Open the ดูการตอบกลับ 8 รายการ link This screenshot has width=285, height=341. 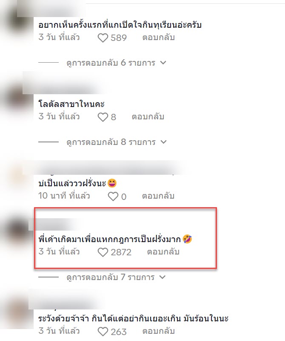(x=111, y=142)
